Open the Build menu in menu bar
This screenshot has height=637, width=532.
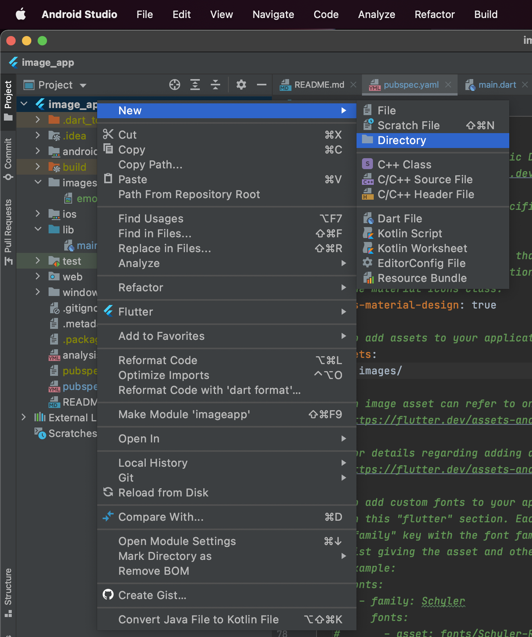pyautogui.click(x=486, y=14)
